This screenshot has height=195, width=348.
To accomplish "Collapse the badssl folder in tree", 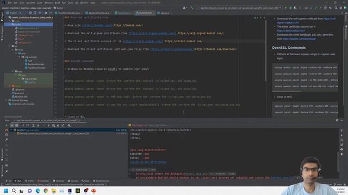I will click(x=10, y=24).
